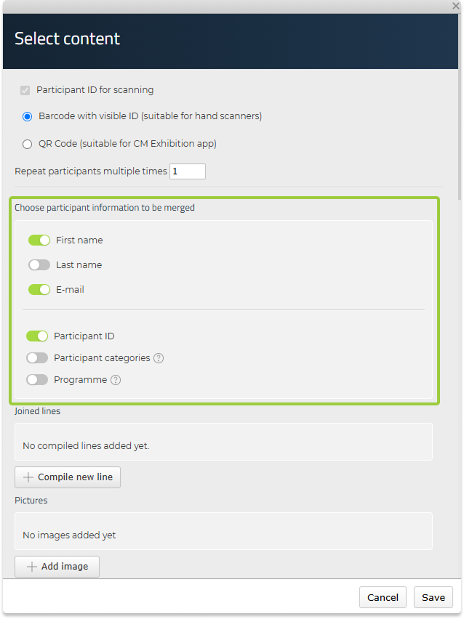Viewport: 464px width, 619px height.
Task: Toggle the First name switch off
Action: click(x=39, y=240)
